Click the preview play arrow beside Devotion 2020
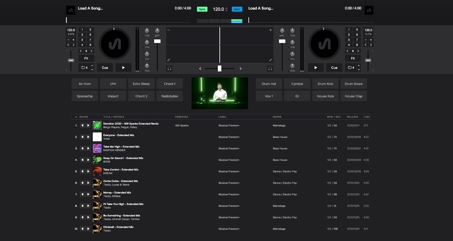The height and width of the screenshot is (241, 453). 88,125
